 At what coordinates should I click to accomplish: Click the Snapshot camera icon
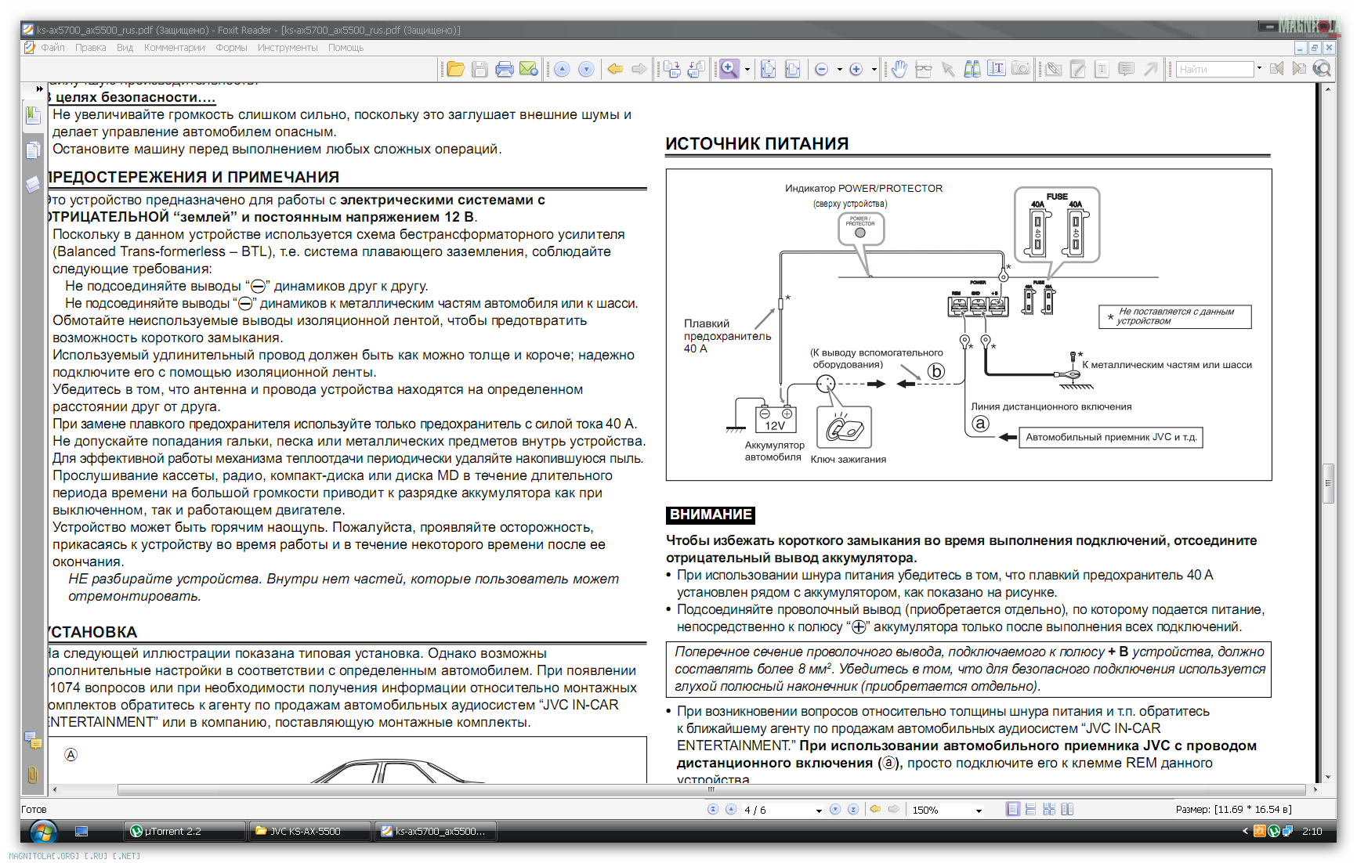[1021, 69]
